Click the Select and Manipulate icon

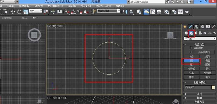point(53,12)
